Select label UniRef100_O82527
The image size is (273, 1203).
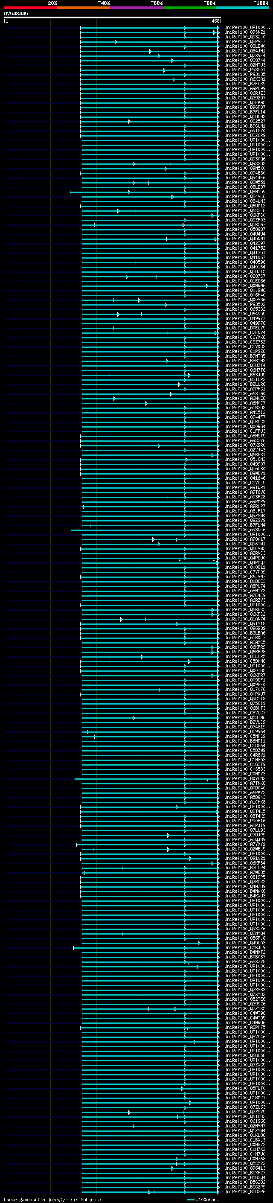coord(245,122)
